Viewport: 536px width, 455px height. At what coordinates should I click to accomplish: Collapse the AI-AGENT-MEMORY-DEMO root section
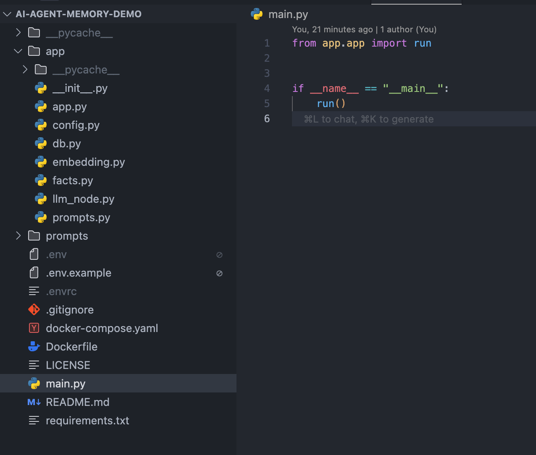coord(7,14)
